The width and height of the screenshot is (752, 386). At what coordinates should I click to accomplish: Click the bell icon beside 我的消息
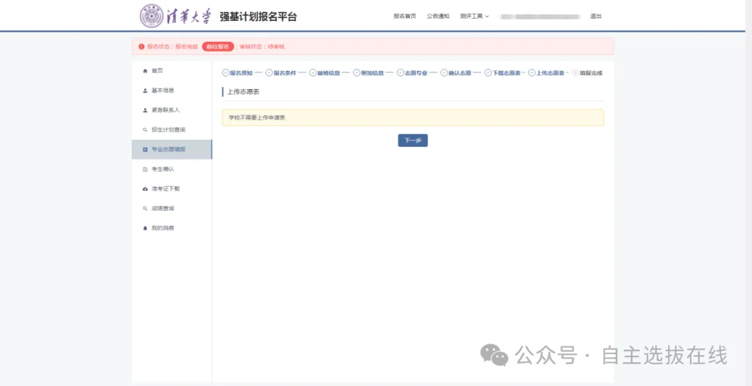[145, 228]
